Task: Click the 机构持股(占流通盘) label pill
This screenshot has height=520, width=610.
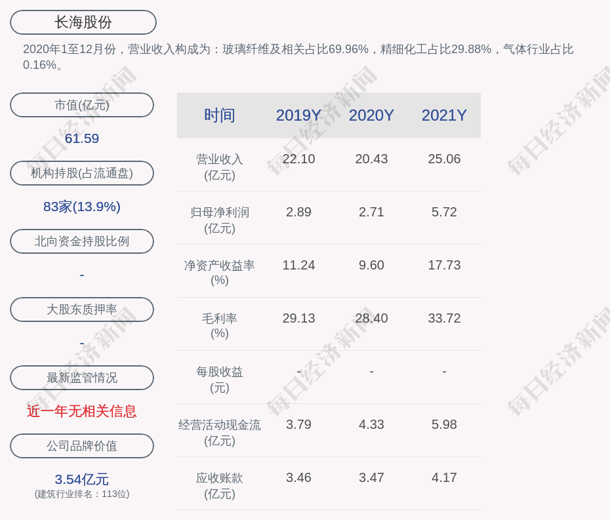Action: pyautogui.click(x=82, y=173)
